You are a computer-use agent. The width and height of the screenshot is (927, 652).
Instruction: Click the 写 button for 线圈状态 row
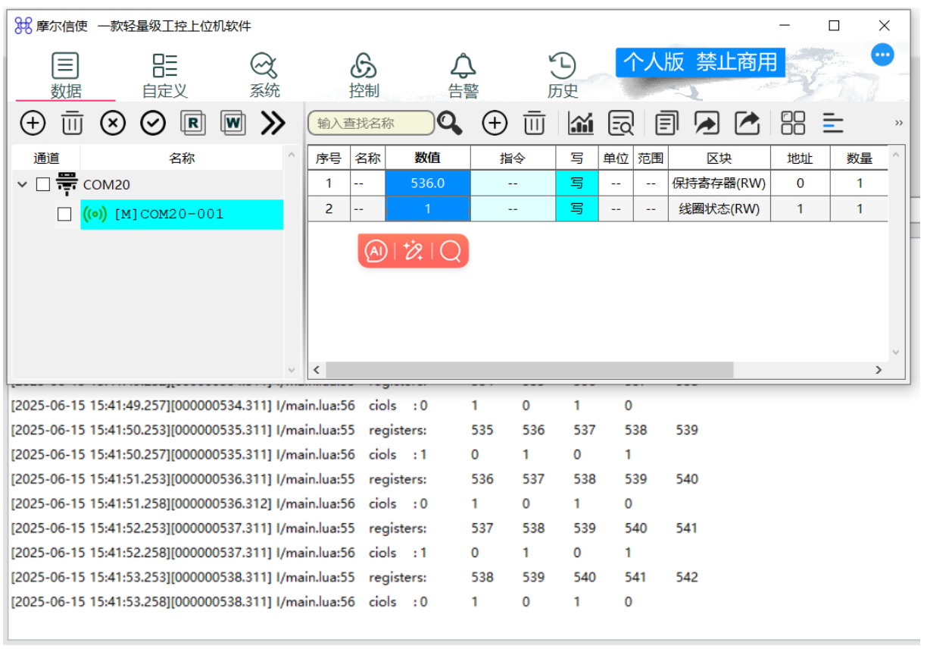[x=576, y=208]
